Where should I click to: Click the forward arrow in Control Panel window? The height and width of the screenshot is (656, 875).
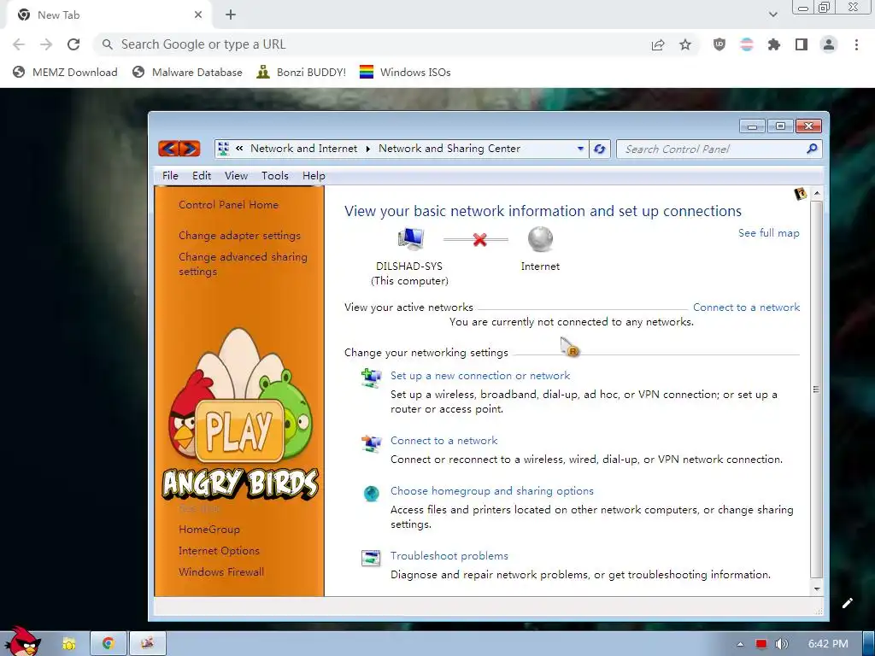click(x=190, y=149)
